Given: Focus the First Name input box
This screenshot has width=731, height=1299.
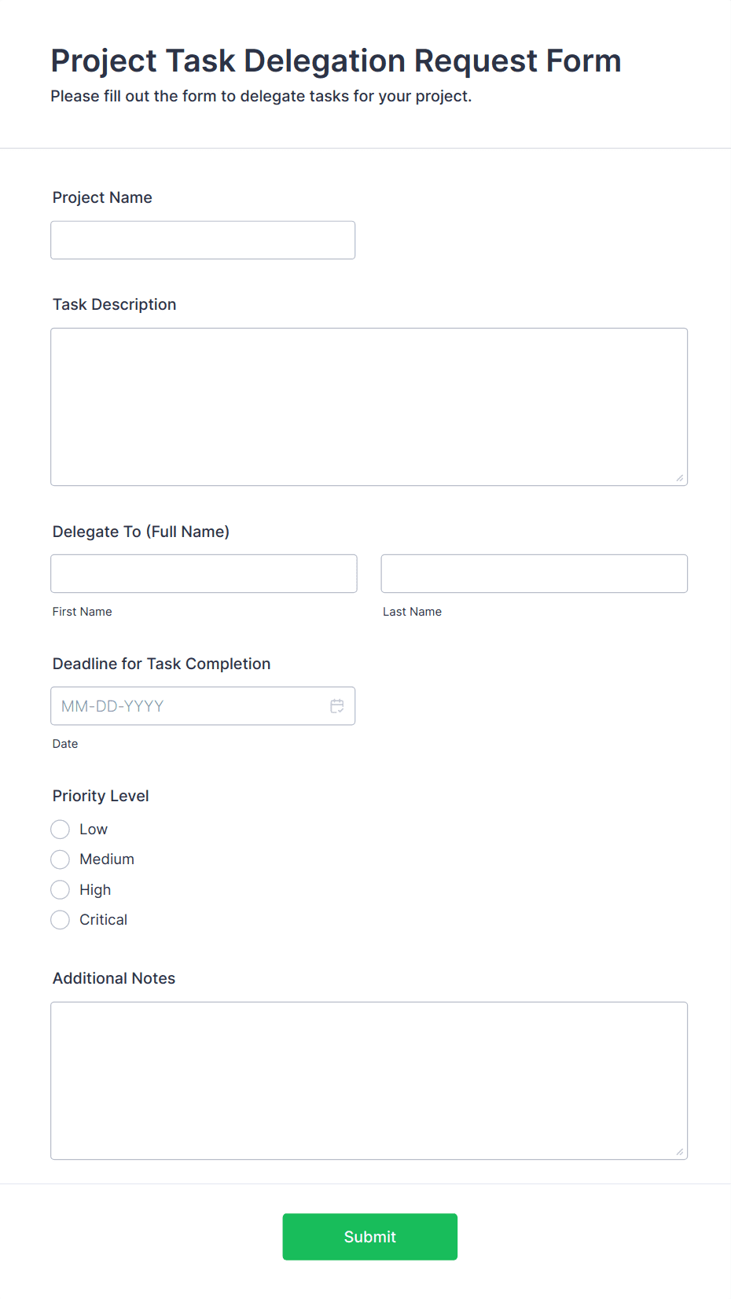Looking at the screenshot, I should [x=204, y=574].
